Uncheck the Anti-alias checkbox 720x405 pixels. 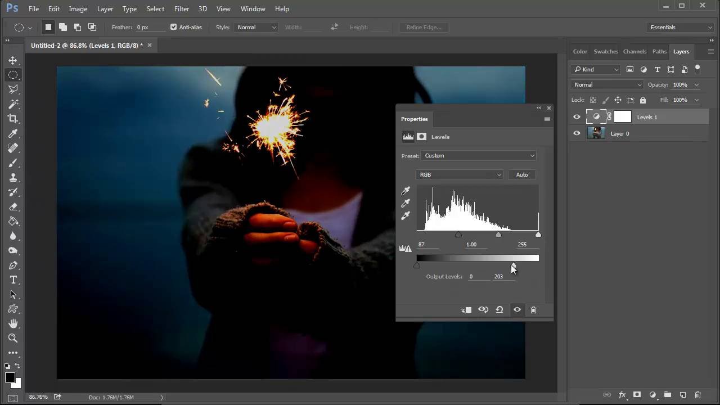[173, 27]
